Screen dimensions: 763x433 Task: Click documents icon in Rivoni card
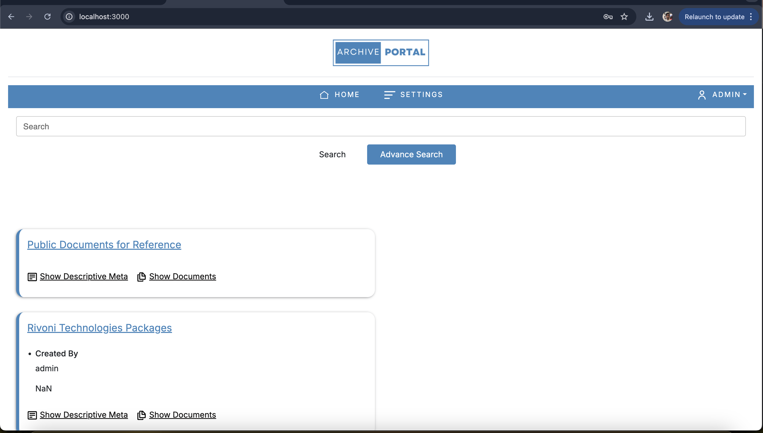pos(141,415)
